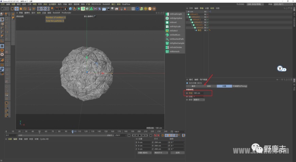Select mtInset.3 in object manager

pos(197,20)
